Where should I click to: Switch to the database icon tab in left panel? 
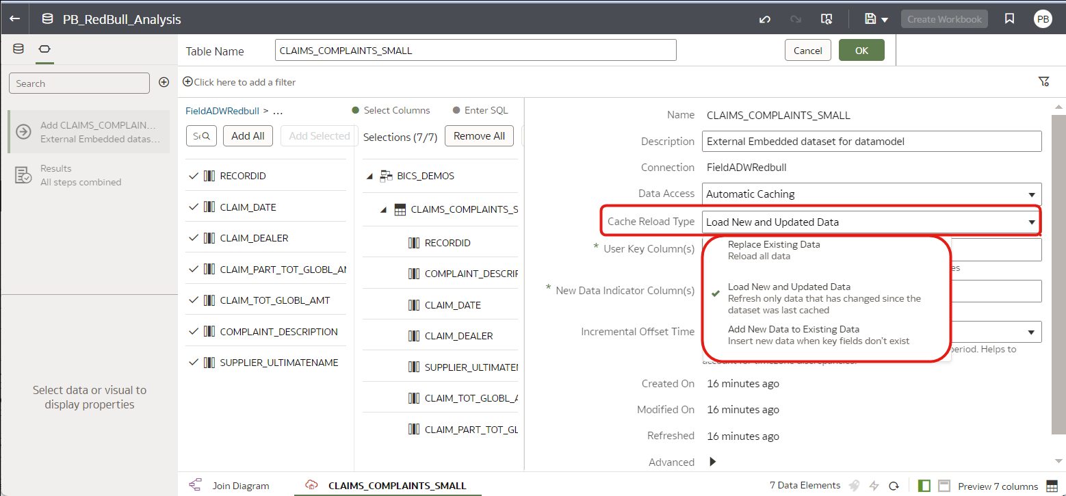(18, 49)
